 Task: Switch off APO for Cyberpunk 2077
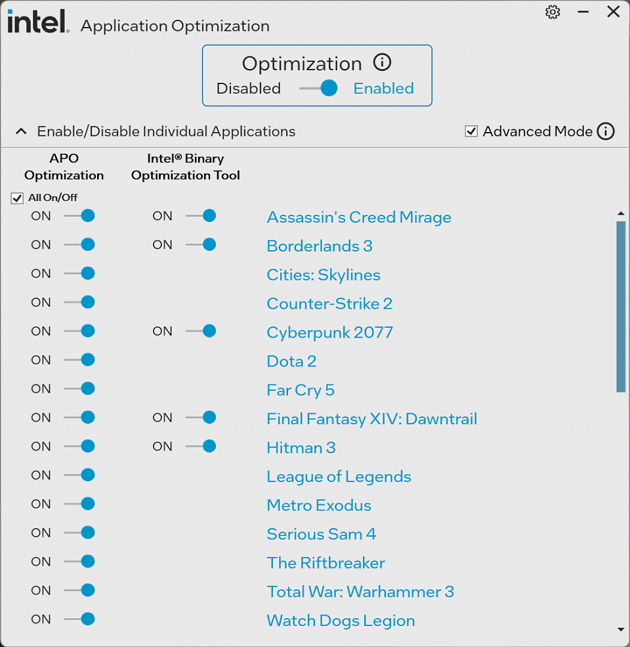point(79,331)
